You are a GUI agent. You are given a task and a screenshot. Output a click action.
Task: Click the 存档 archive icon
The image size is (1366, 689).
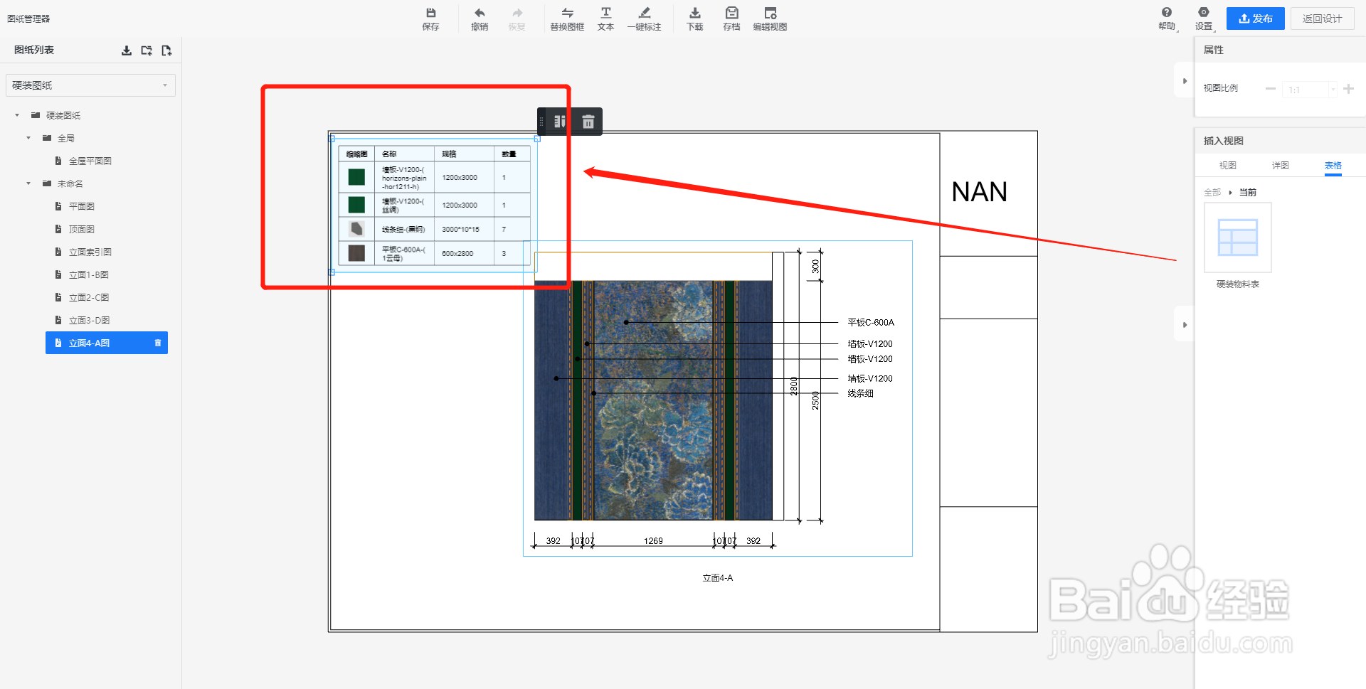(731, 13)
